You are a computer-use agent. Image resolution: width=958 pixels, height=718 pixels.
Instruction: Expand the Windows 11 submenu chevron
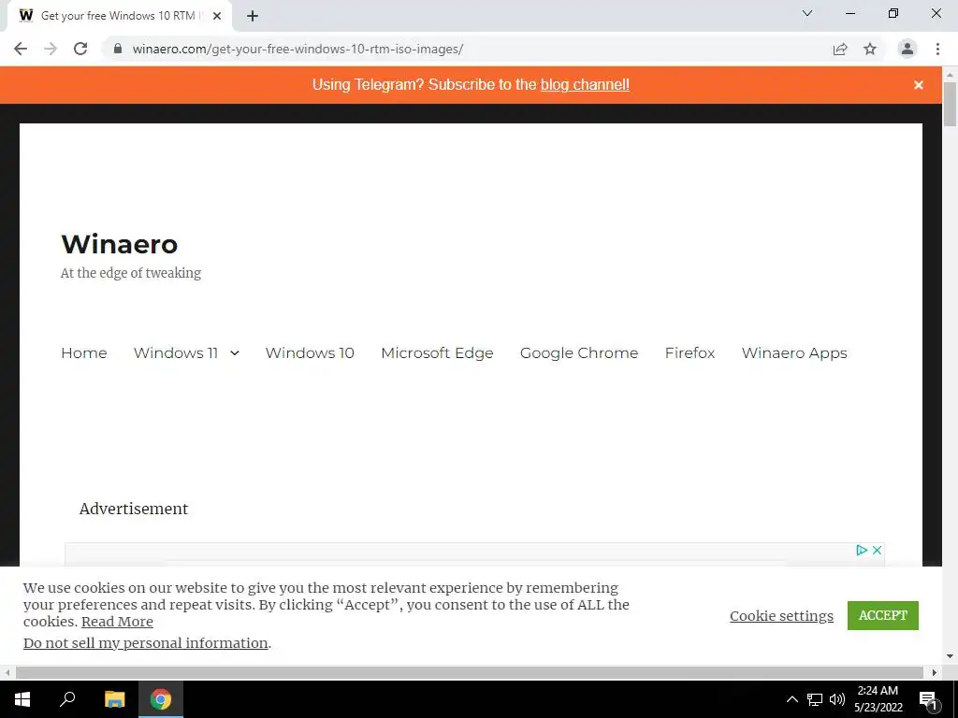tap(235, 352)
